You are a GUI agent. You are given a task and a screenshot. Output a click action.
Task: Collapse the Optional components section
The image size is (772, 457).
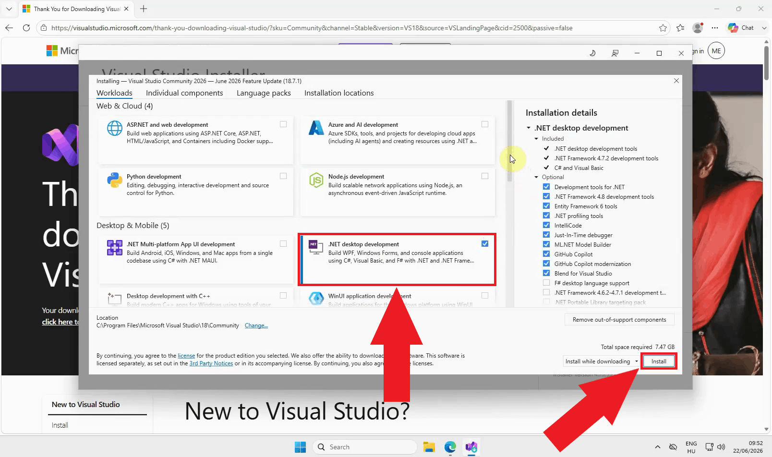[537, 177]
